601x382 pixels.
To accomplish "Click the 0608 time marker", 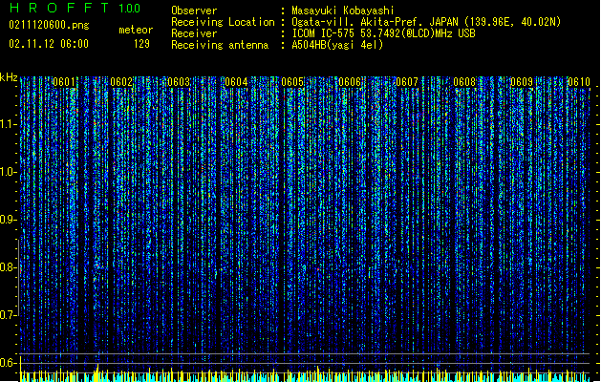I will [x=464, y=82].
